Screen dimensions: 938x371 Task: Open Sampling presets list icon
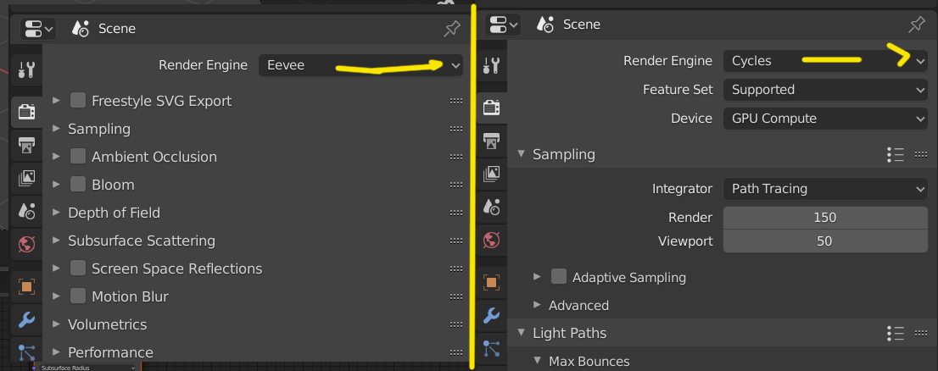pos(896,154)
